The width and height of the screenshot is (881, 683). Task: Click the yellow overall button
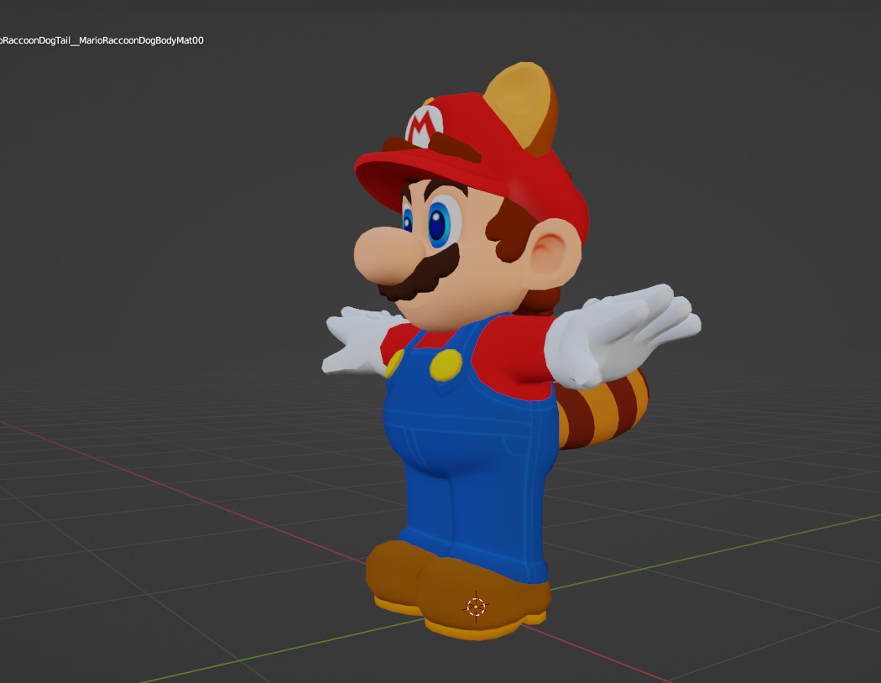pyautogui.click(x=445, y=367)
